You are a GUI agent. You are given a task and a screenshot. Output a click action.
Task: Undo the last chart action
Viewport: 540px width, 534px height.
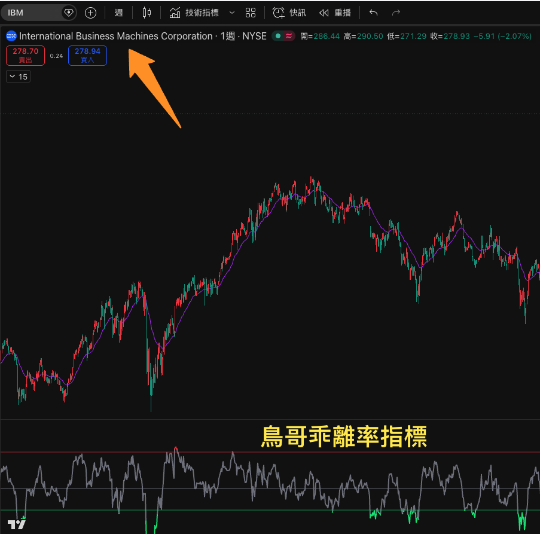click(x=373, y=13)
